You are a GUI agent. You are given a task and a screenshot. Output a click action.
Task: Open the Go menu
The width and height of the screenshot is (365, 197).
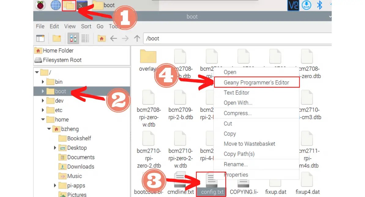(x=100, y=26)
